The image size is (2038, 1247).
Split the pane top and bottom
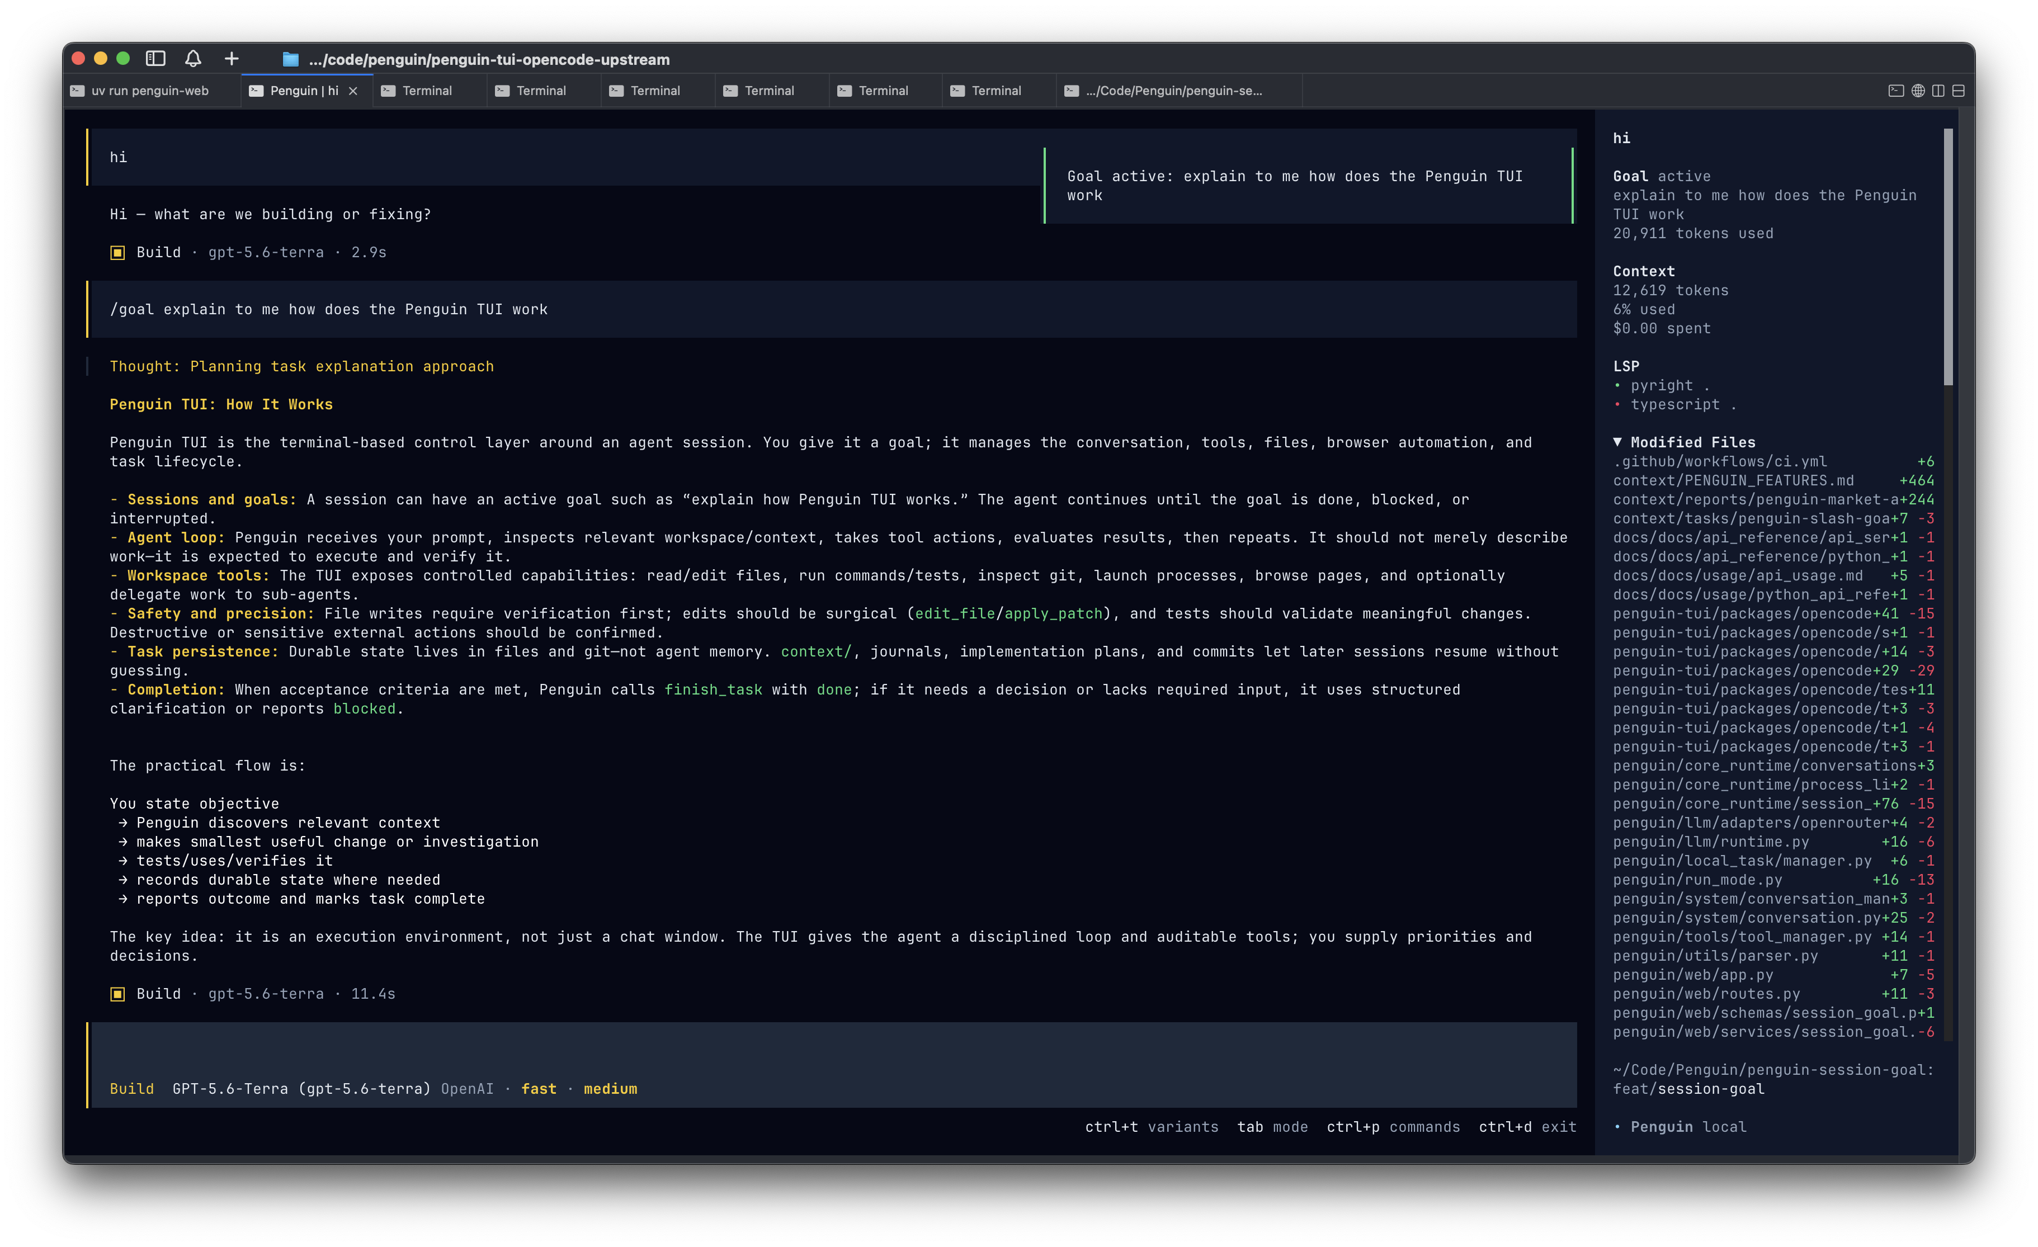pos(1959,91)
